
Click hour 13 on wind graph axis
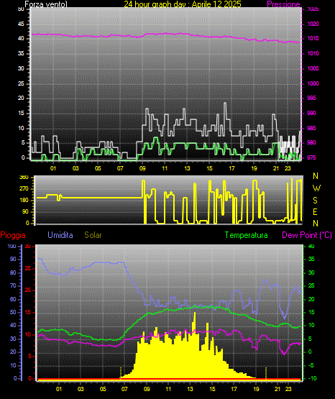click(x=187, y=168)
